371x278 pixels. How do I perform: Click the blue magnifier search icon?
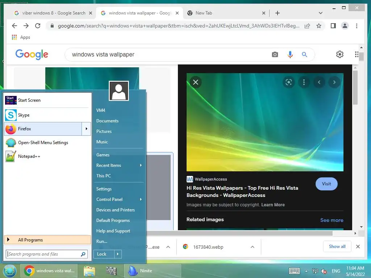click(x=304, y=55)
